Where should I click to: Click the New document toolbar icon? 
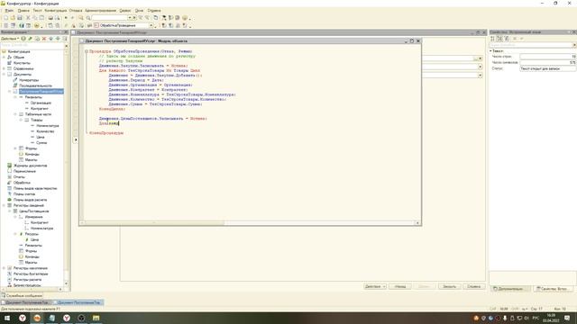click(5, 18)
